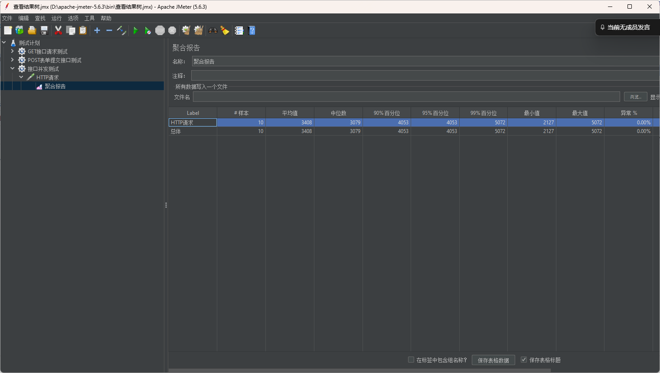Click the Expand All plus icon

coord(97,30)
